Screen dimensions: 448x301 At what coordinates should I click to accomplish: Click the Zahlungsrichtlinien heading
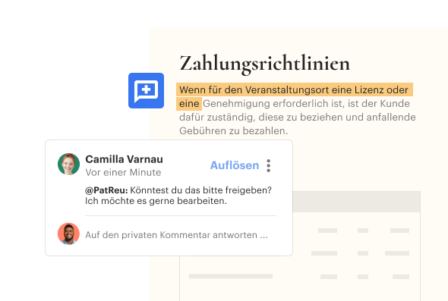point(264,64)
